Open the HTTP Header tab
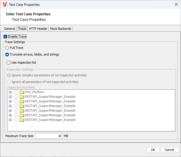181x157 pixels. [x=38, y=29]
